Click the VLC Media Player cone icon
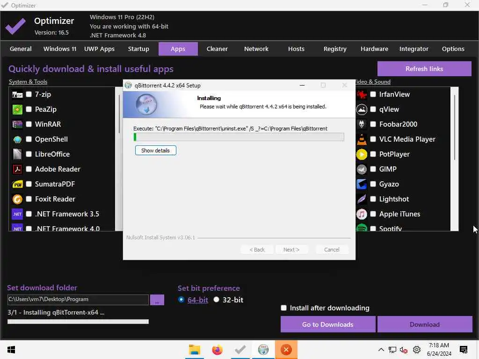Viewport: 479px width, 359px height. 362,139
